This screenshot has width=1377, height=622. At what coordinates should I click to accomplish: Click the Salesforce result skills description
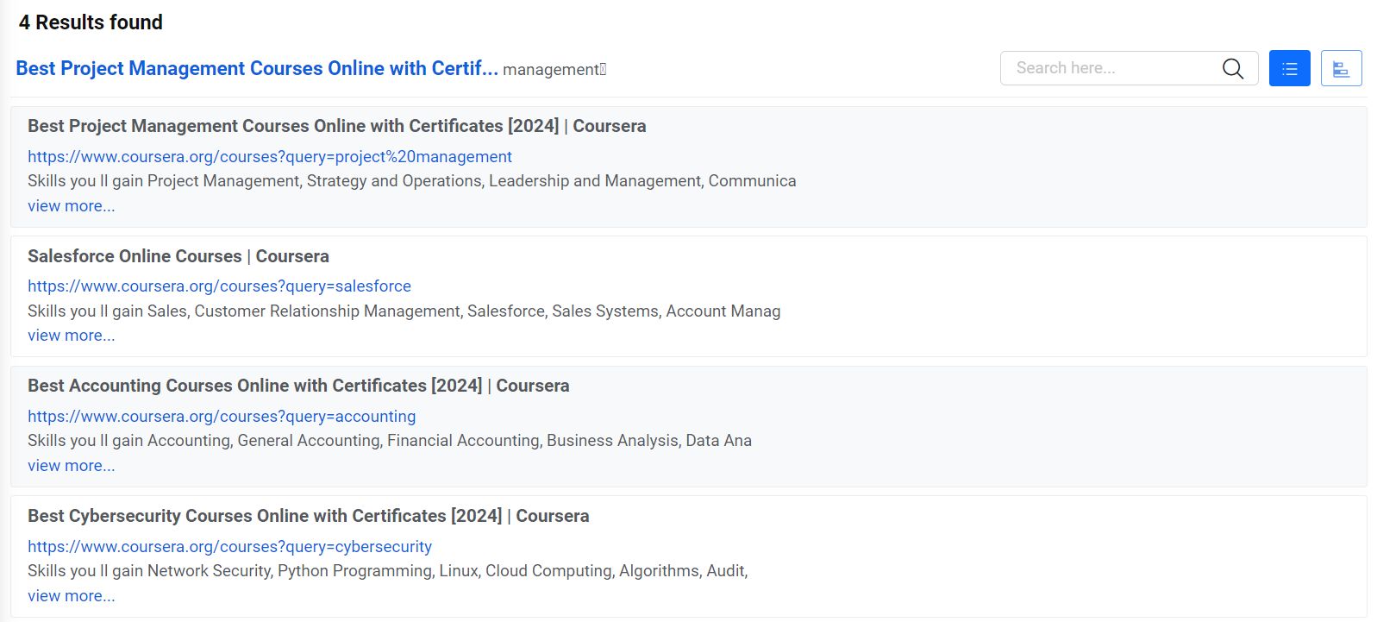(x=404, y=311)
